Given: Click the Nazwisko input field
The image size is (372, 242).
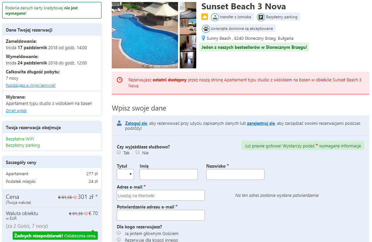Looking at the screenshot, I should tap(235, 174).
